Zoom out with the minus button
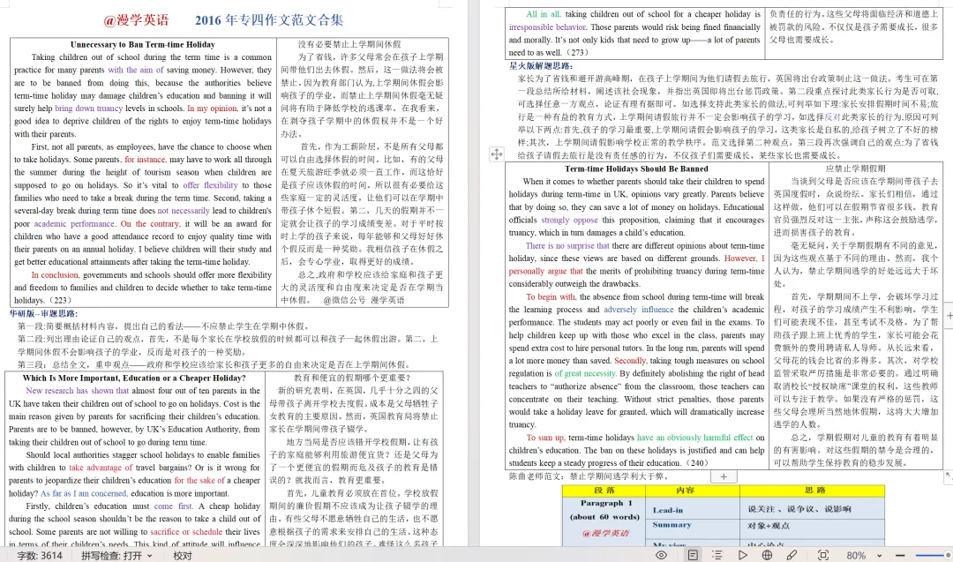The height and width of the screenshot is (562, 953). coord(900,555)
